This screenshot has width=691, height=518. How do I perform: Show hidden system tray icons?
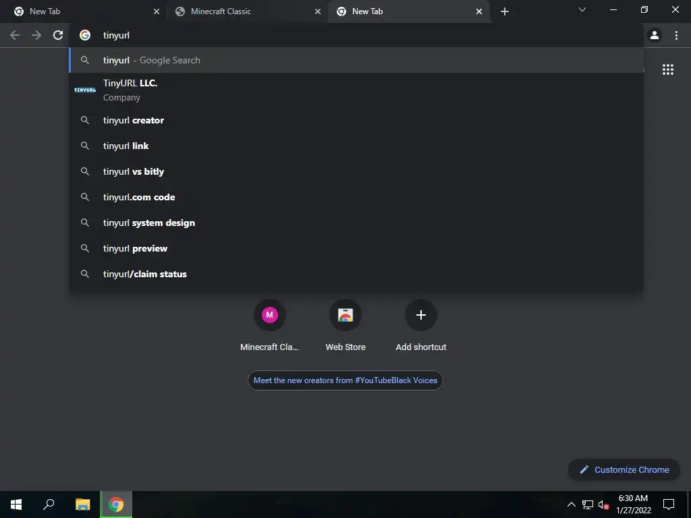(x=571, y=505)
